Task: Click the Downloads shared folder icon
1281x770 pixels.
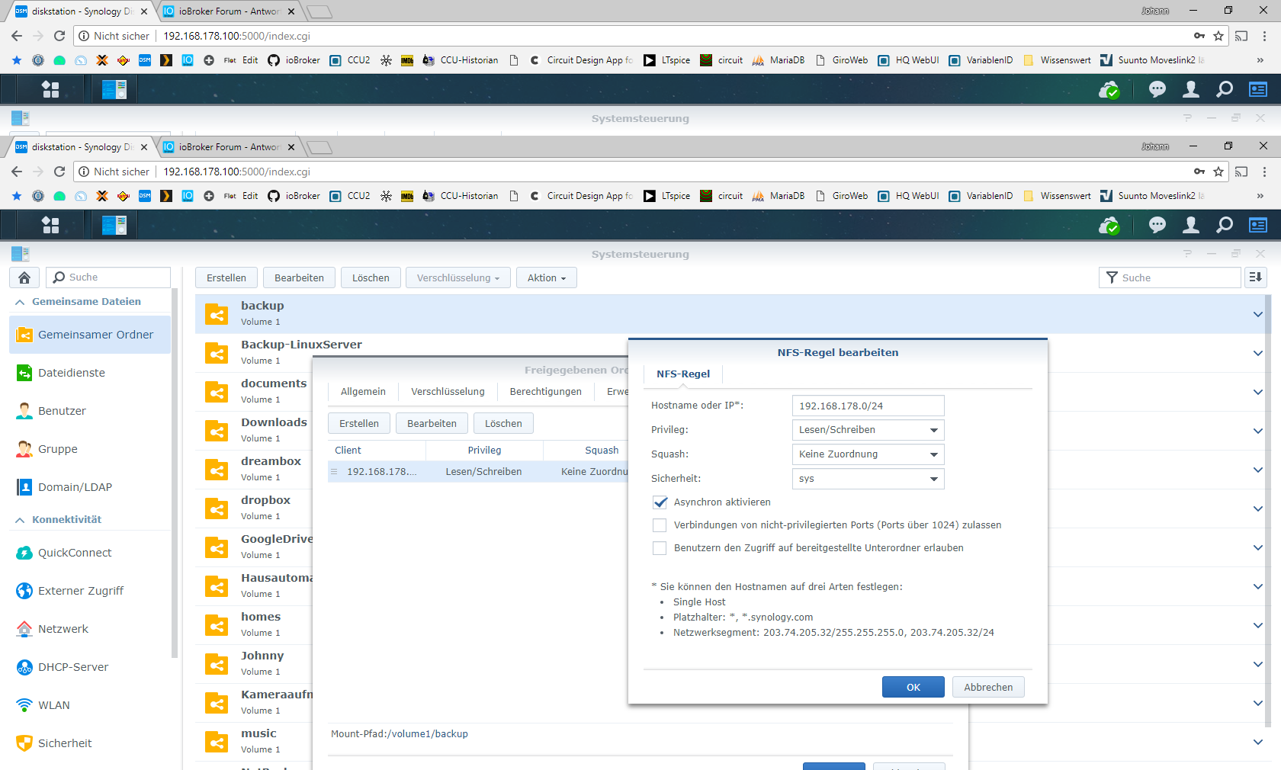Action: click(217, 431)
